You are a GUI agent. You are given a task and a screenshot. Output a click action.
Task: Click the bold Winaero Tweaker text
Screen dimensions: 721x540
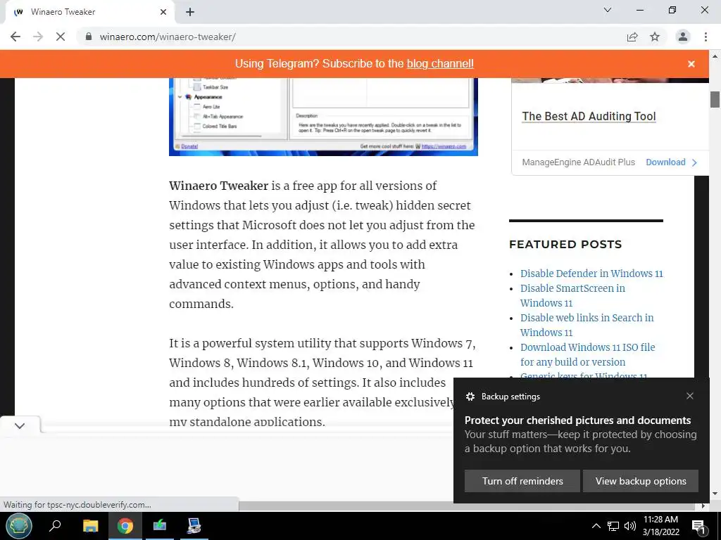pyautogui.click(x=218, y=186)
